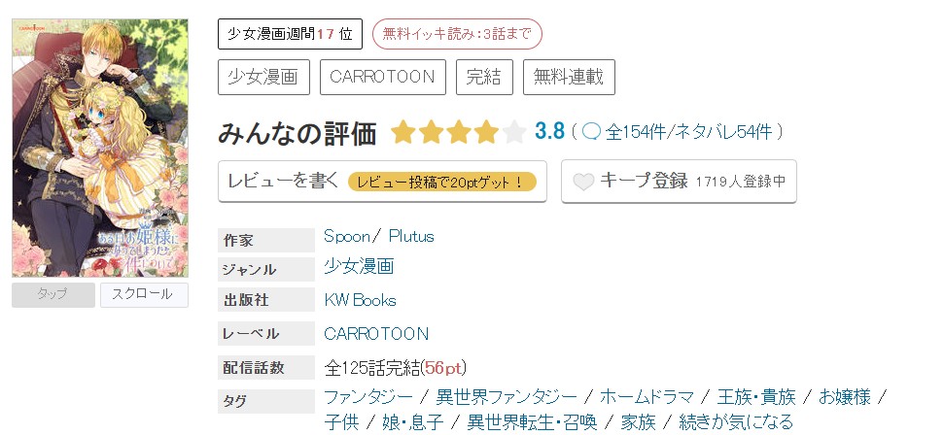The height and width of the screenshot is (435, 944).
Task: Click the heart icon on Keep registration
Action: pos(582,182)
